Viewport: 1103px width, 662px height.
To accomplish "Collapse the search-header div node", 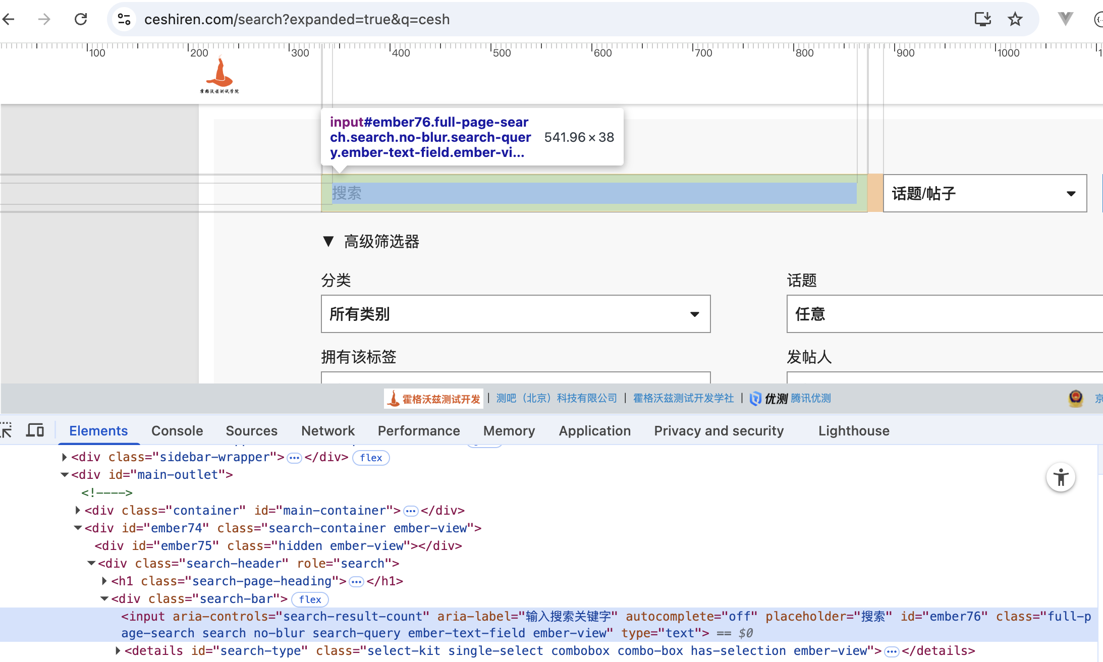I will (91, 564).
